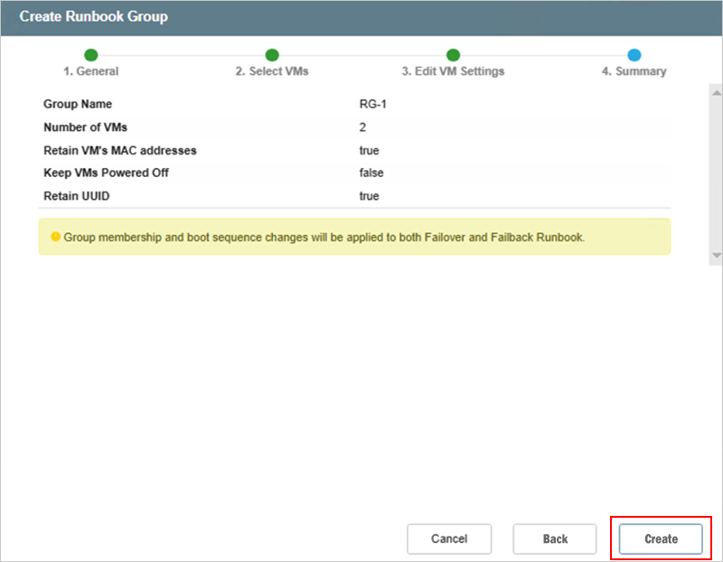The image size is (723, 562).
Task: Click the scrollbar up arrow
Action: [x=716, y=94]
